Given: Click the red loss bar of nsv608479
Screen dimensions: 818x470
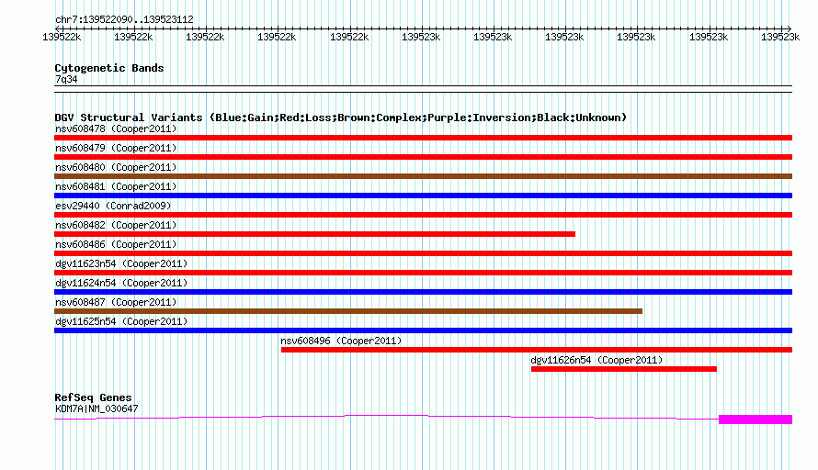Looking at the screenshot, I should point(423,157).
